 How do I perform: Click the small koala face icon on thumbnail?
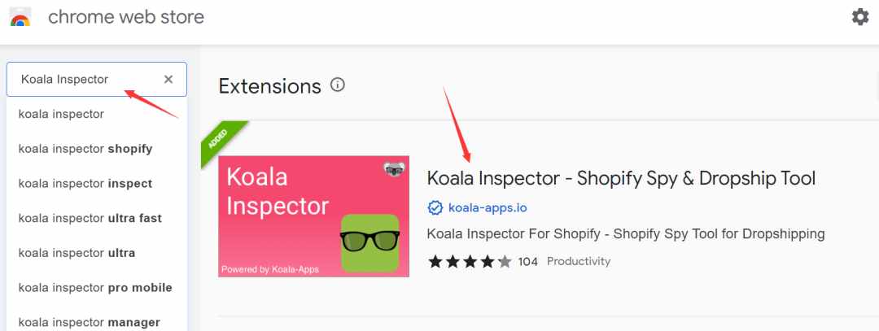click(394, 168)
